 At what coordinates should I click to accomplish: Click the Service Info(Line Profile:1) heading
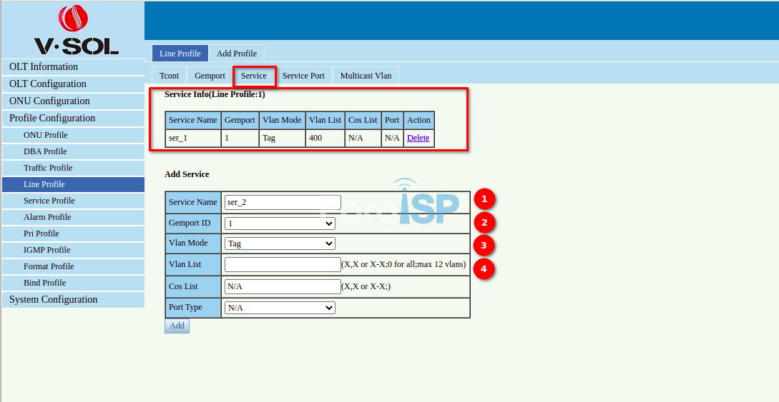click(x=215, y=94)
